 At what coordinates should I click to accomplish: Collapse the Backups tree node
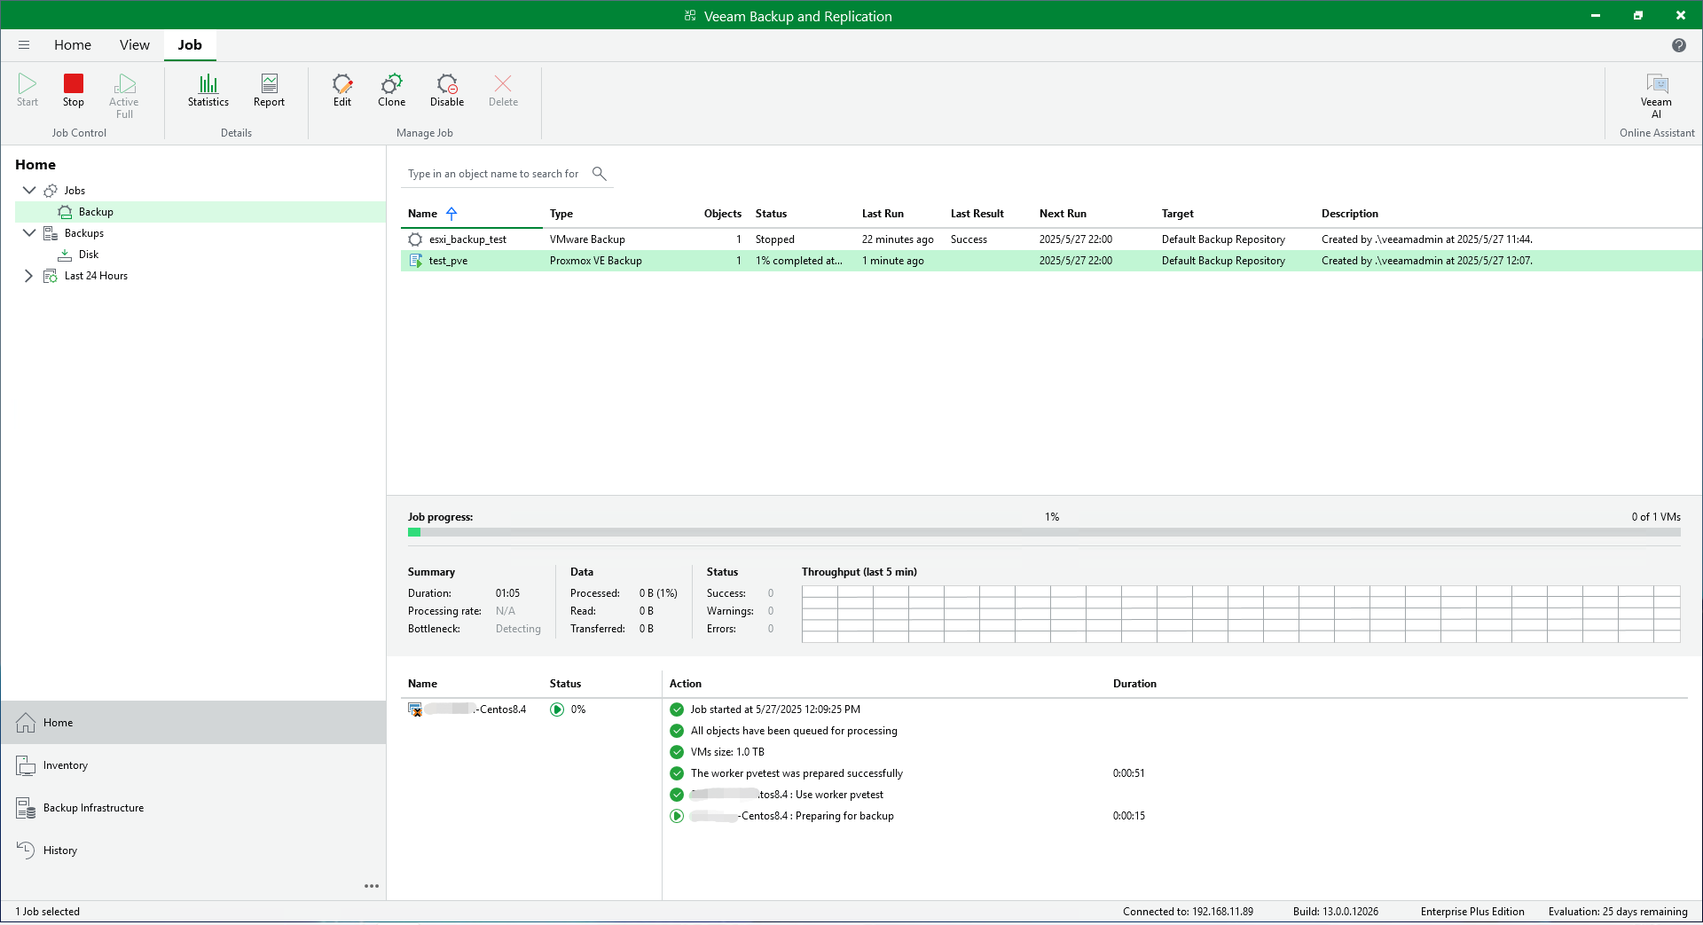[28, 233]
